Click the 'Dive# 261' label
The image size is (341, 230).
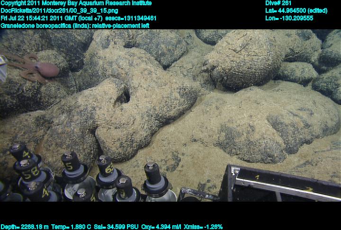(278, 3)
